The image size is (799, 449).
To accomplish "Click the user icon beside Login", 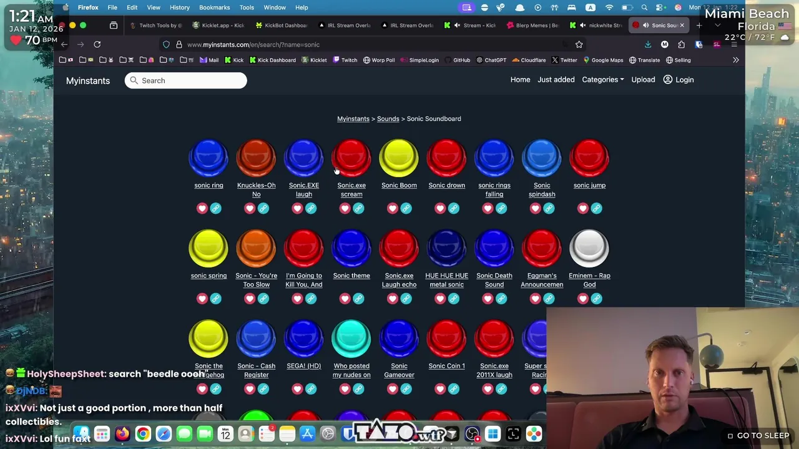I will 667,80.
